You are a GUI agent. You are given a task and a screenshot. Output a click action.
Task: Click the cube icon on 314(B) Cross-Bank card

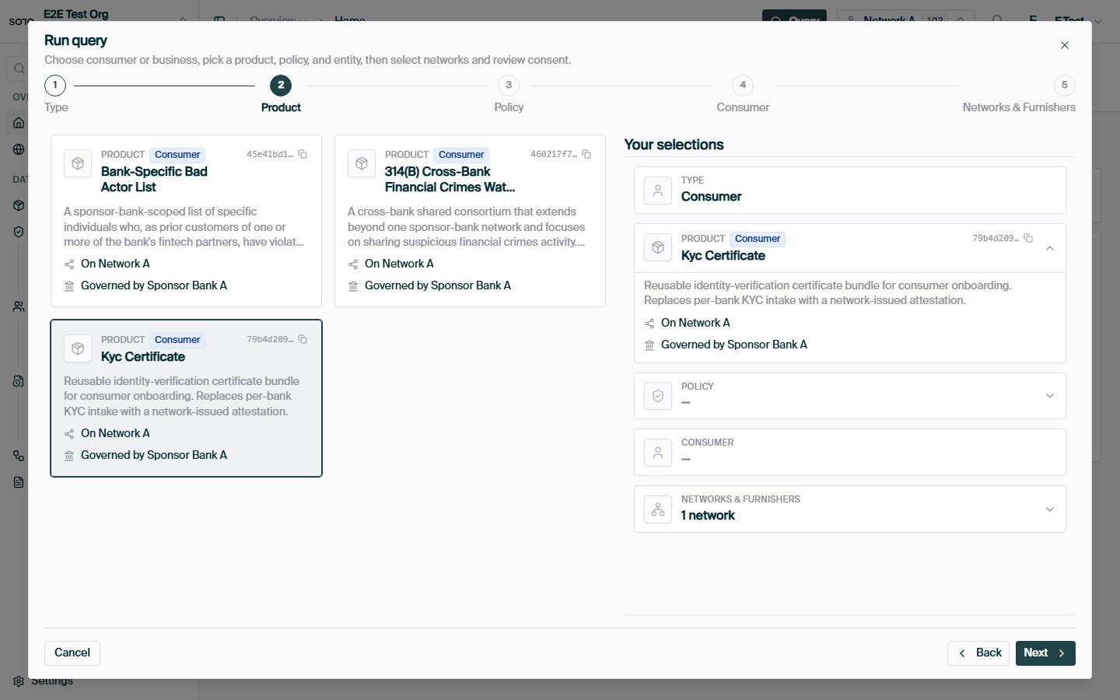click(362, 163)
